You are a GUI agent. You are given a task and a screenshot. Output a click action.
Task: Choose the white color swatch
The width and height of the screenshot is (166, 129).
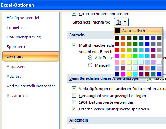159,62
